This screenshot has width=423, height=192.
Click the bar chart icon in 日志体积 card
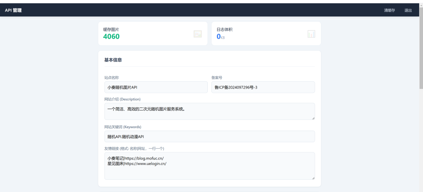pos(311,34)
